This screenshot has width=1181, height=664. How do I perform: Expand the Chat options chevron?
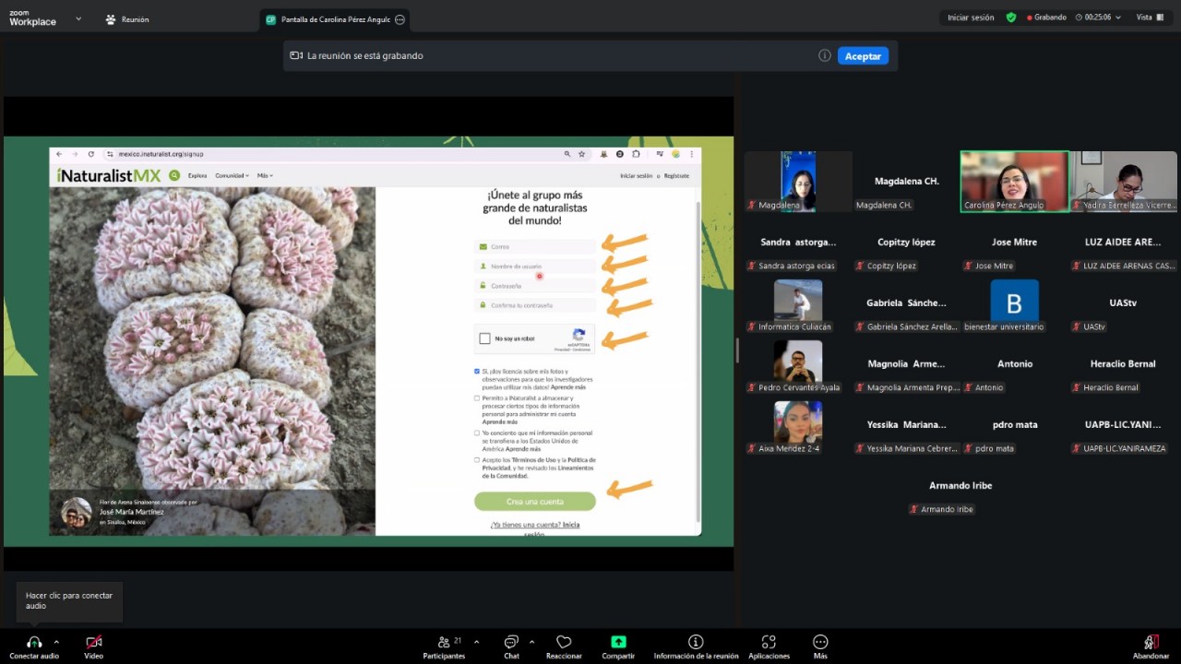pyautogui.click(x=531, y=641)
